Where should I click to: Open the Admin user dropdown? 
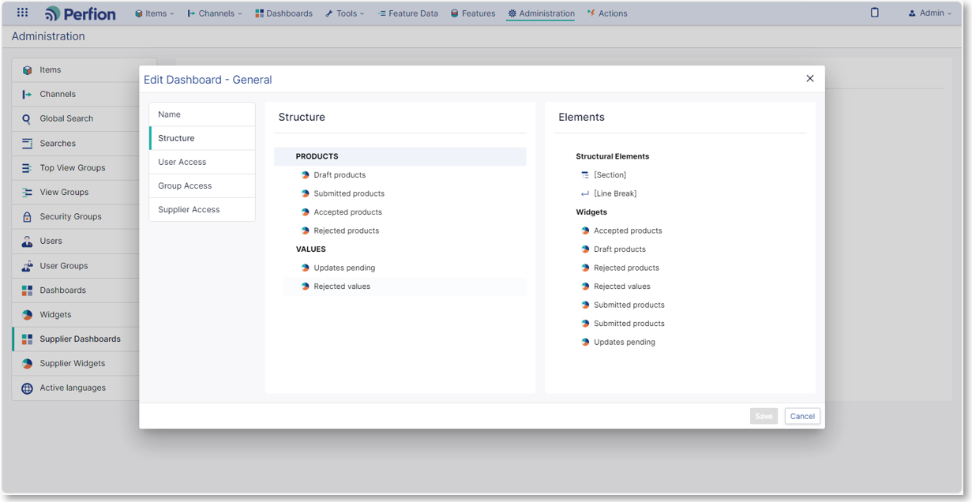[x=929, y=13]
